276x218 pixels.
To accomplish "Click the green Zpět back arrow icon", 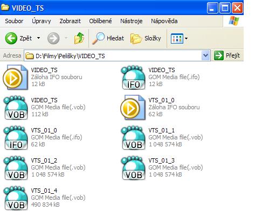I will [x=11, y=38].
